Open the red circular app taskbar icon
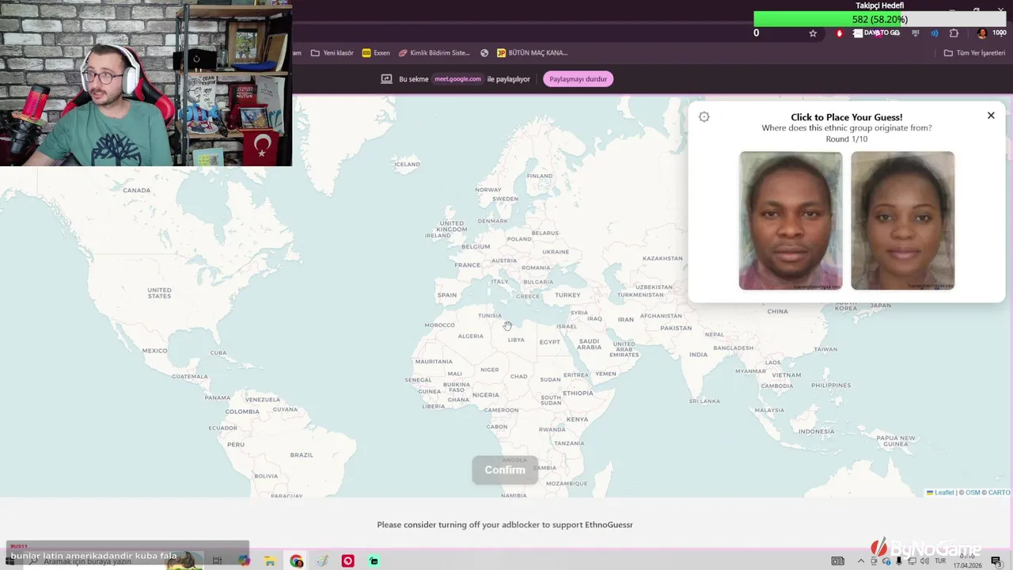This screenshot has width=1013, height=570. point(347,561)
